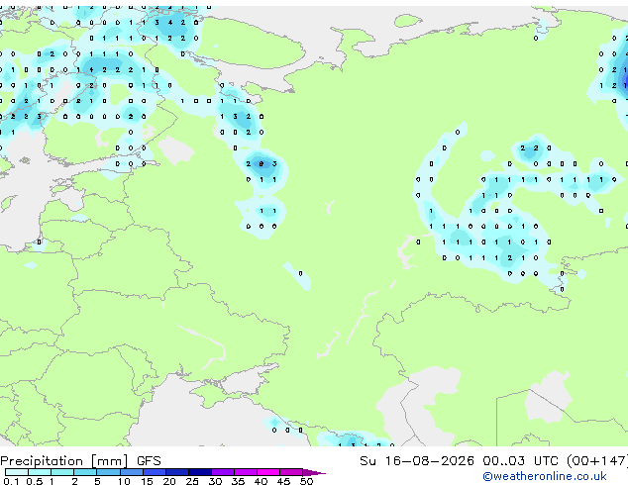Click the '0.1' legend scale label
The height and width of the screenshot is (485, 628).
tap(11, 481)
